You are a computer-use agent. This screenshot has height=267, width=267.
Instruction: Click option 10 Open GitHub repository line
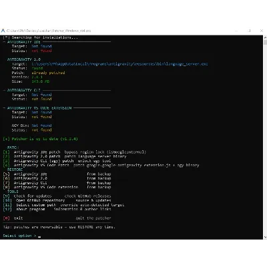click(57, 200)
